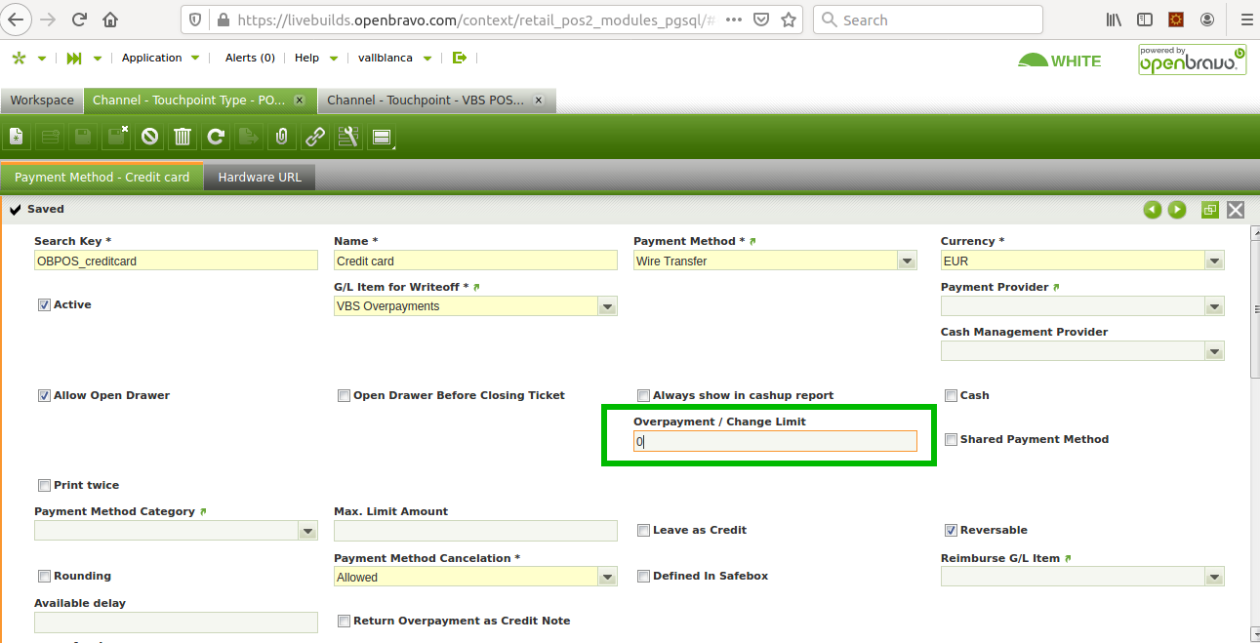Click the green asterisk quick-create icon
The height and width of the screenshot is (643, 1260).
tap(19, 59)
